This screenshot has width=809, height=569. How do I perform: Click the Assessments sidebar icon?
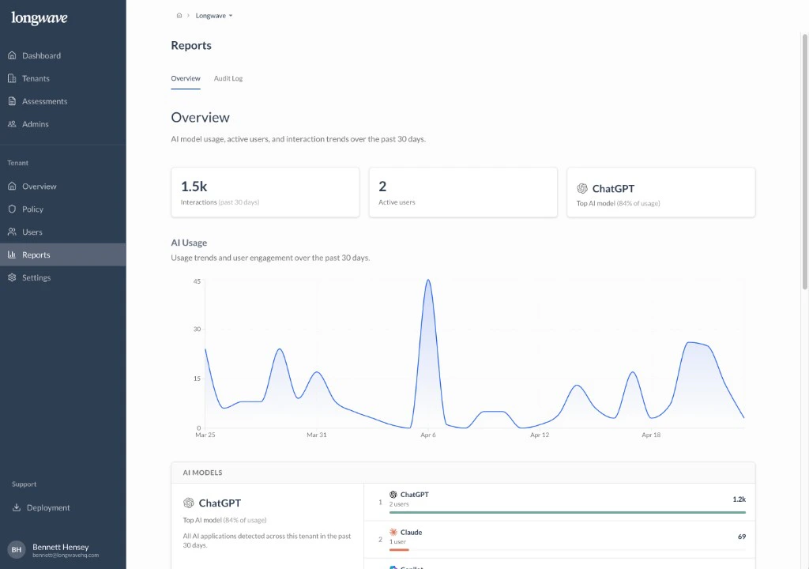coord(13,101)
